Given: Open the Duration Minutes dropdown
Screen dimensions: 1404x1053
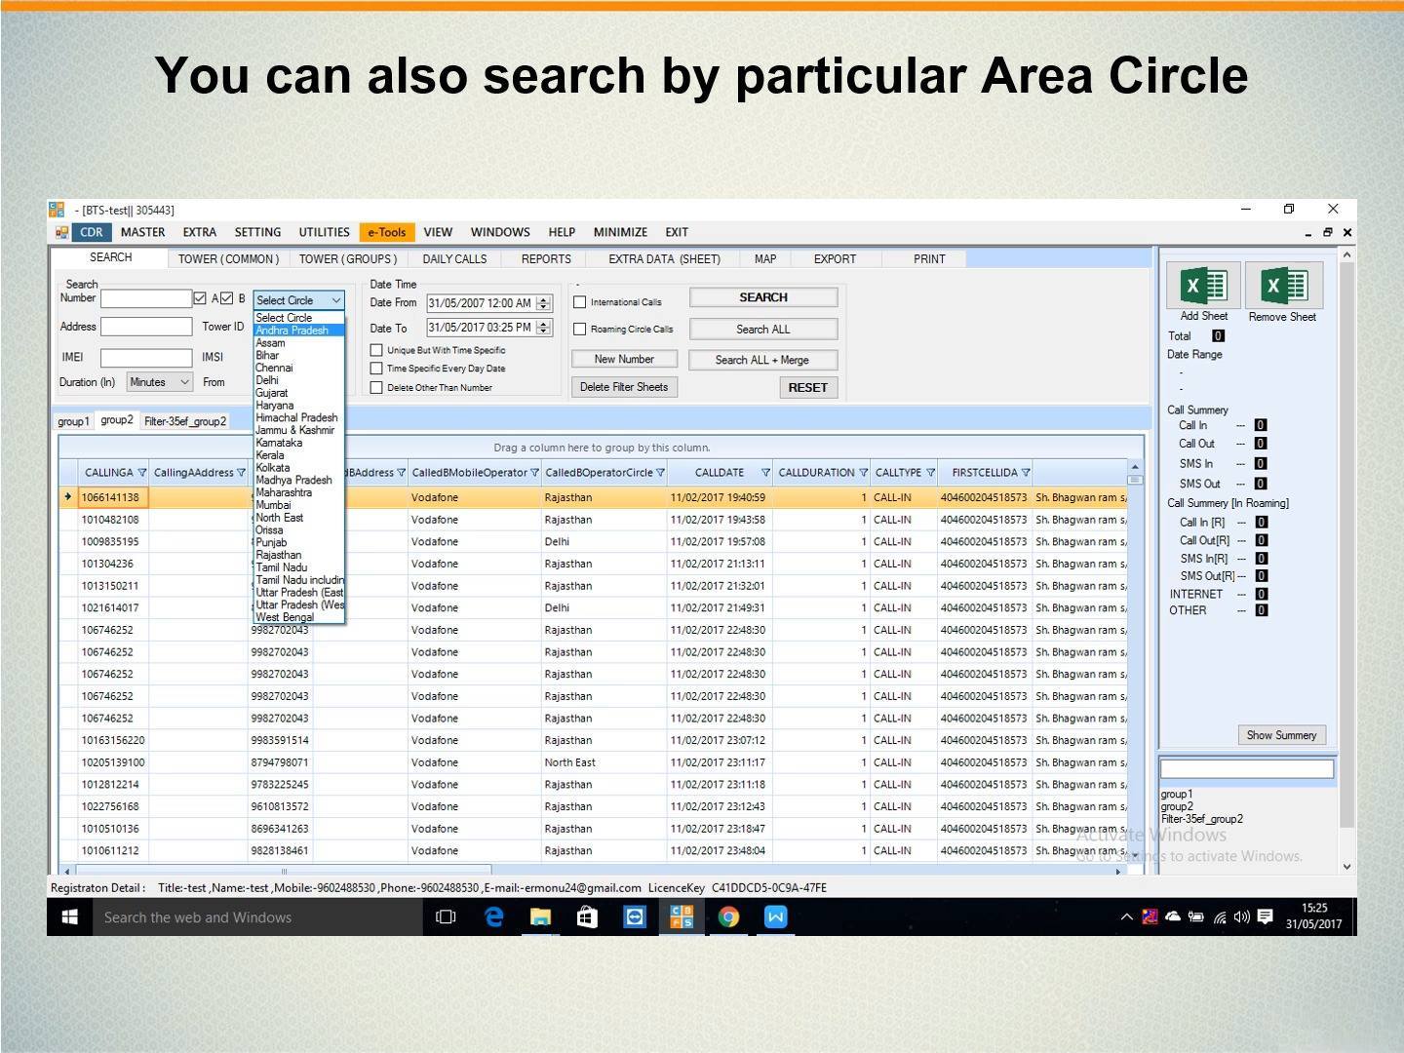Looking at the screenshot, I should click(160, 382).
